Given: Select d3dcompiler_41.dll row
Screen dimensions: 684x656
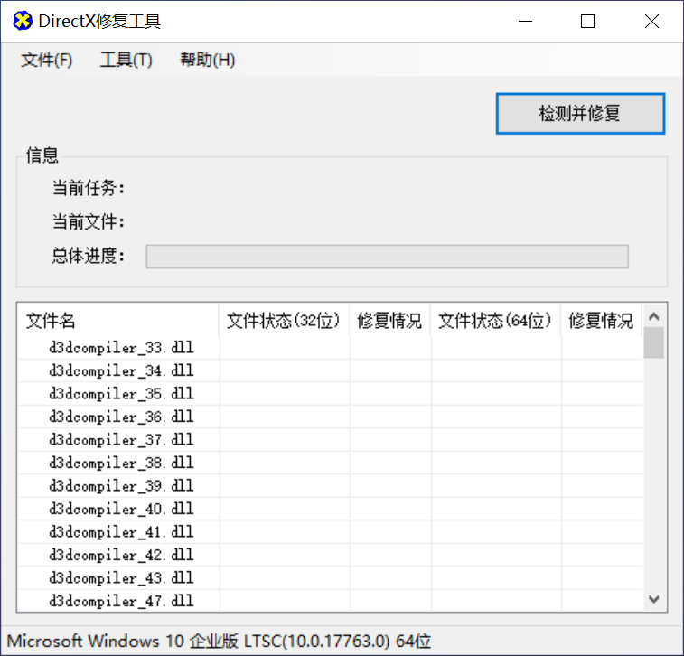Looking at the screenshot, I should (330, 532).
